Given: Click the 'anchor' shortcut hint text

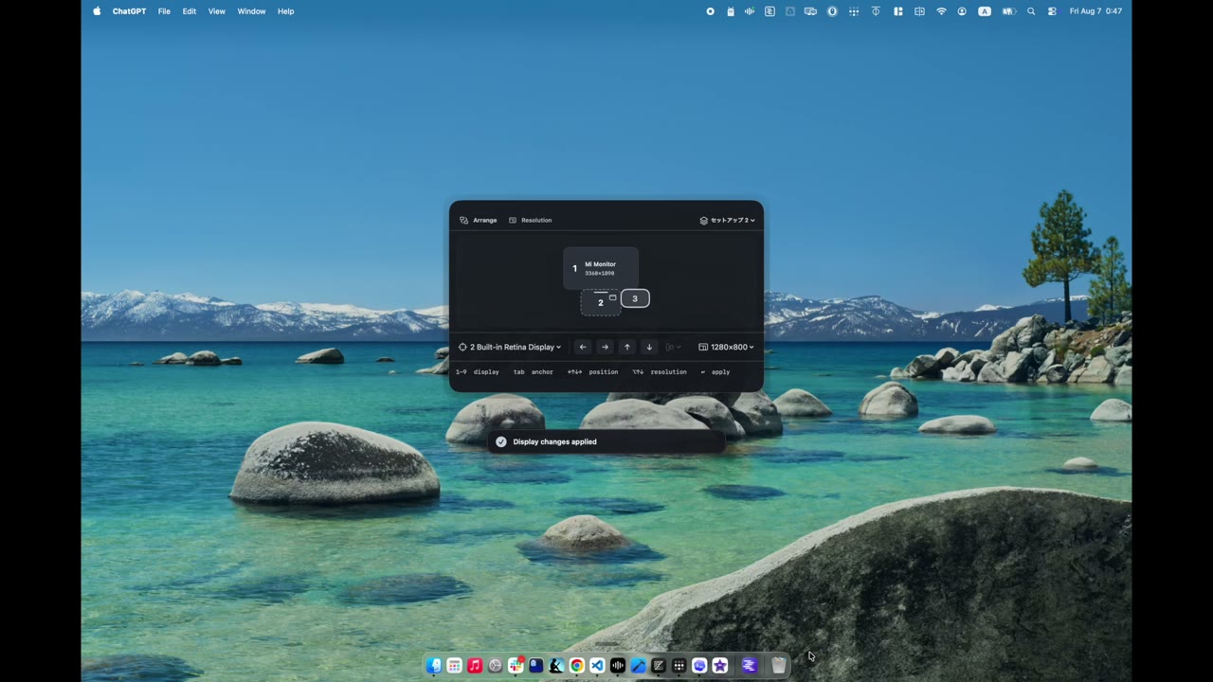Looking at the screenshot, I should [x=542, y=372].
